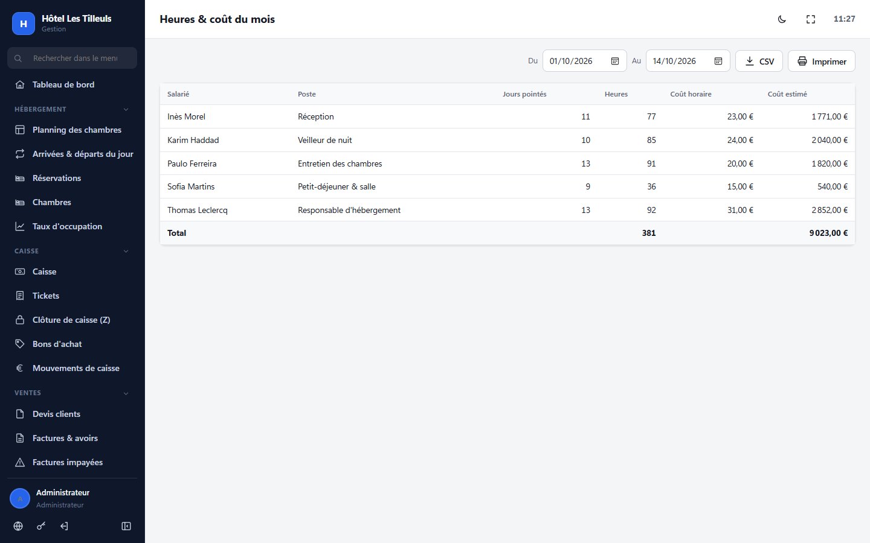Select Karim Haddad in the table
This screenshot has width=870, height=543.
[193, 140]
